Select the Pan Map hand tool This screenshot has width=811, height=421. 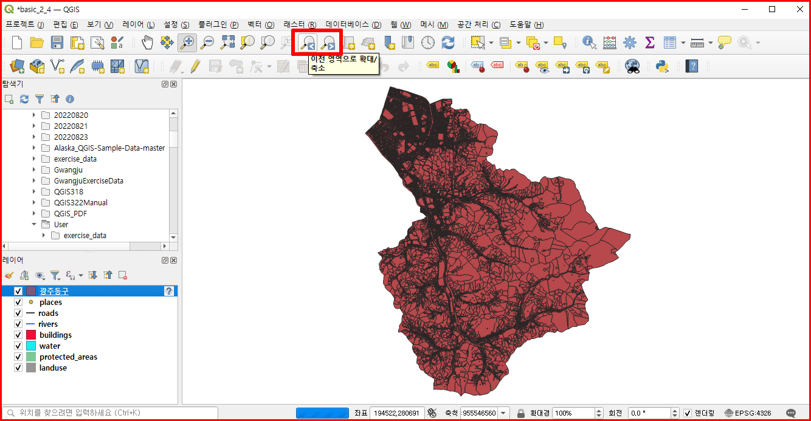(x=147, y=43)
